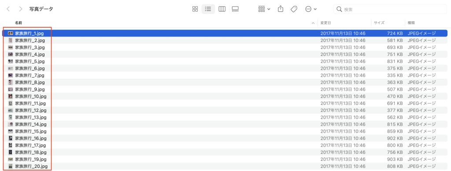
Task: Click in the 検索 search field
Action: click(390, 9)
